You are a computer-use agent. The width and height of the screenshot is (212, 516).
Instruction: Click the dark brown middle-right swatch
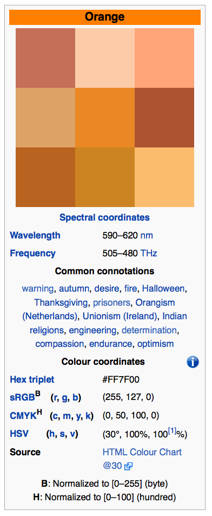(x=164, y=118)
